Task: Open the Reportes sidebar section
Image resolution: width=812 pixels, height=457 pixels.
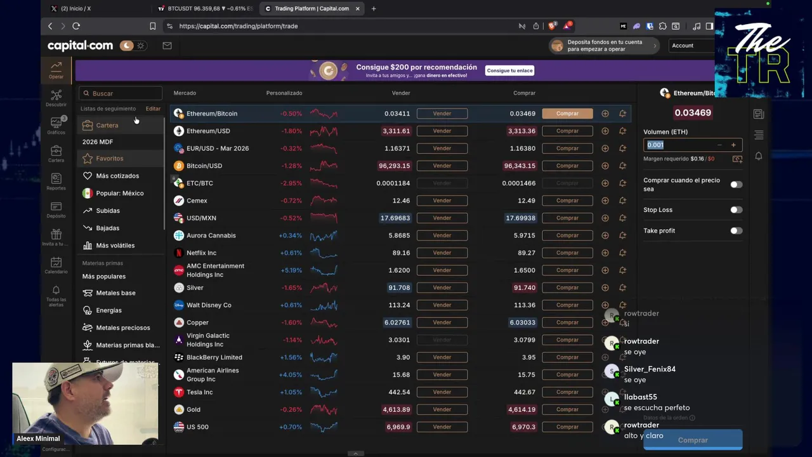Action: (56, 182)
